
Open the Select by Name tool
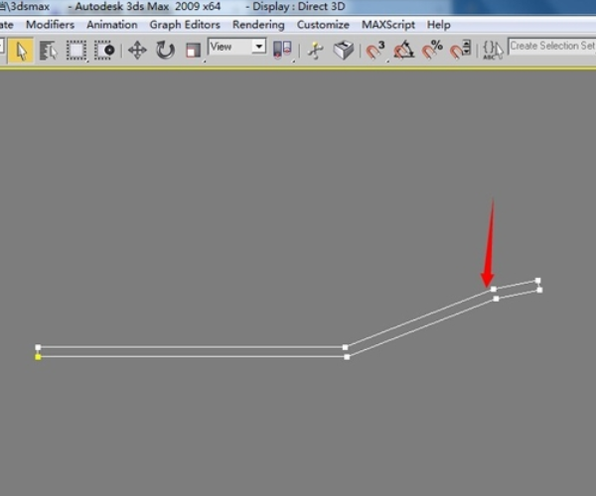pyautogui.click(x=48, y=51)
